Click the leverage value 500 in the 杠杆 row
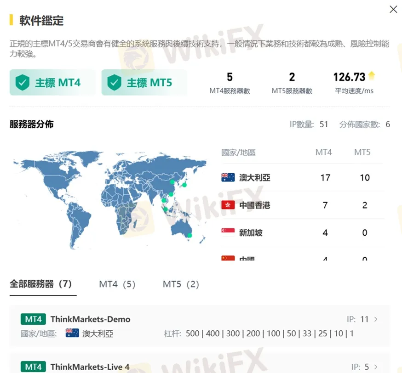The height and width of the screenshot is (373, 402). 193,333
